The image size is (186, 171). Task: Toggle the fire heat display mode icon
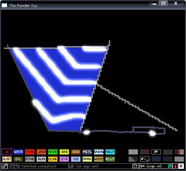pyautogui.click(x=175, y=166)
